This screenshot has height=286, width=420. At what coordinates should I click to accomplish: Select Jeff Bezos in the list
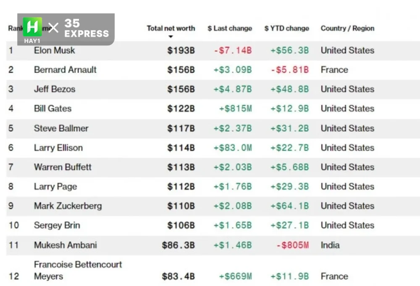coord(55,89)
